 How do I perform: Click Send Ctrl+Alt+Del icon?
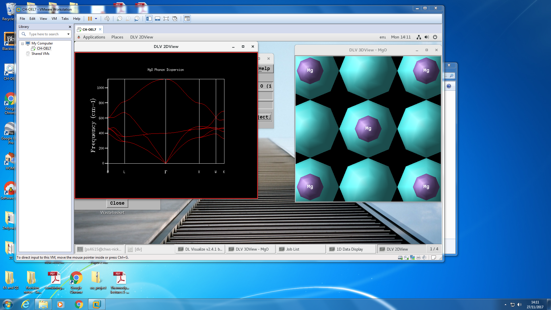107,19
